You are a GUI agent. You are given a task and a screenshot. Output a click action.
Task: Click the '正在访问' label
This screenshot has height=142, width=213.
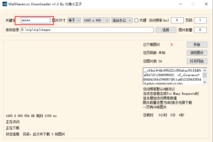click(x=13, y=122)
